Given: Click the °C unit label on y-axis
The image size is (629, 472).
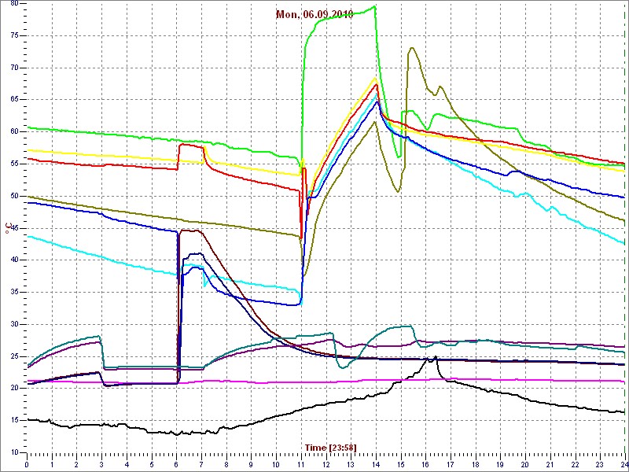Looking at the screenshot, I should [x=8, y=228].
